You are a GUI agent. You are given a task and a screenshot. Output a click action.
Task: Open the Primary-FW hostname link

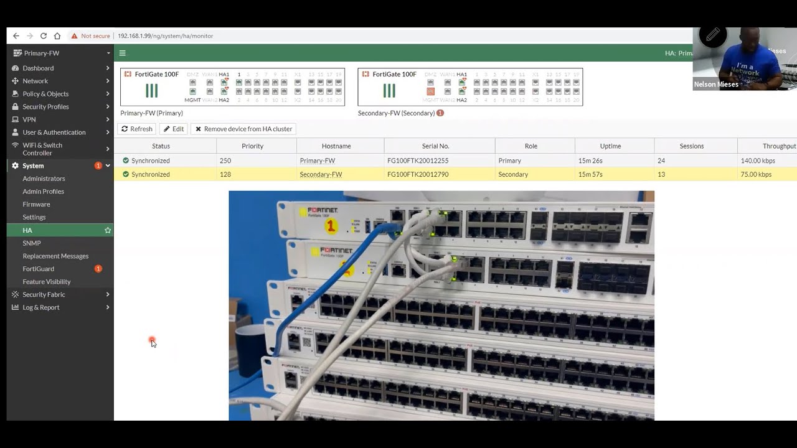(318, 161)
